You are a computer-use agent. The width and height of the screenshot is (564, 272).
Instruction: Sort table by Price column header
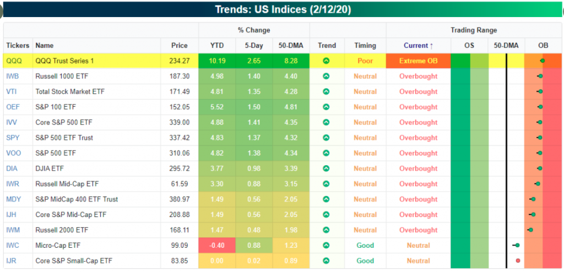(178, 46)
